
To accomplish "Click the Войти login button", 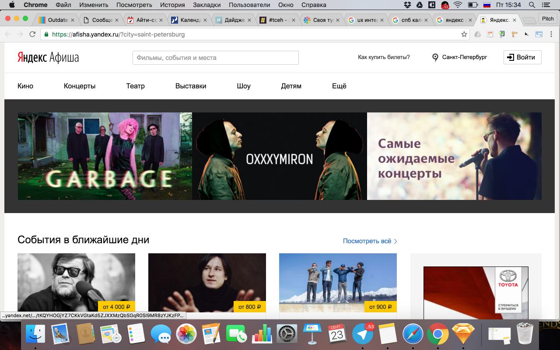I will pos(522,57).
